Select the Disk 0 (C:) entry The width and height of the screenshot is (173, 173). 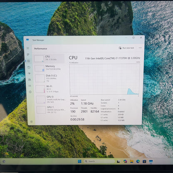pos(50,78)
